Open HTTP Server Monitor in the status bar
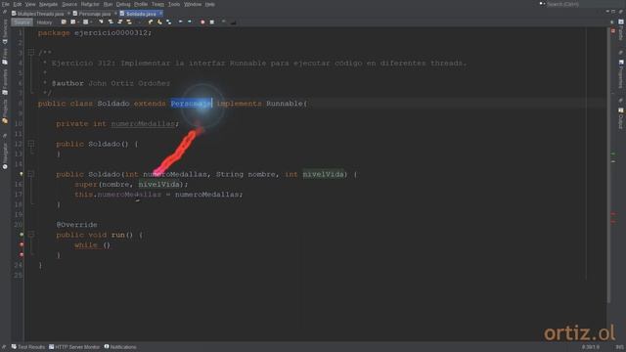 pyautogui.click(x=74, y=347)
